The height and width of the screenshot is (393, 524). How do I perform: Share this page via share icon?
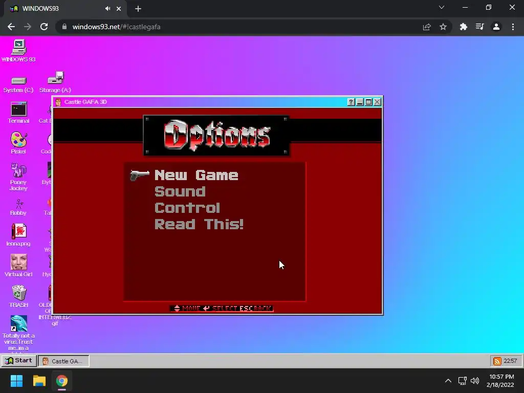click(427, 27)
